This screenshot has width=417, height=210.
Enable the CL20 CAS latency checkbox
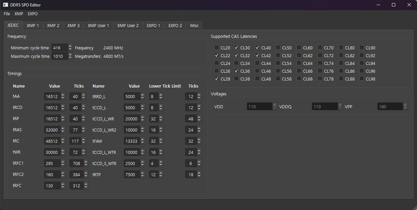pos(217,48)
